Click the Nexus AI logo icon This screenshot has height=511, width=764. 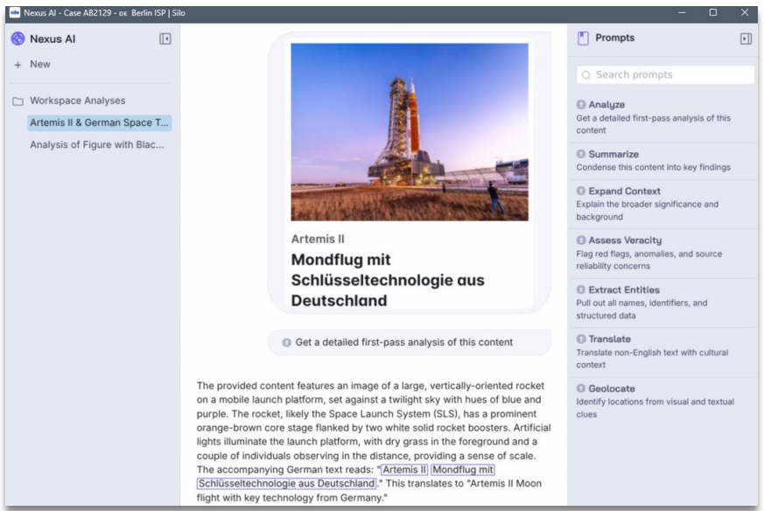pyautogui.click(x=18, y=38)
